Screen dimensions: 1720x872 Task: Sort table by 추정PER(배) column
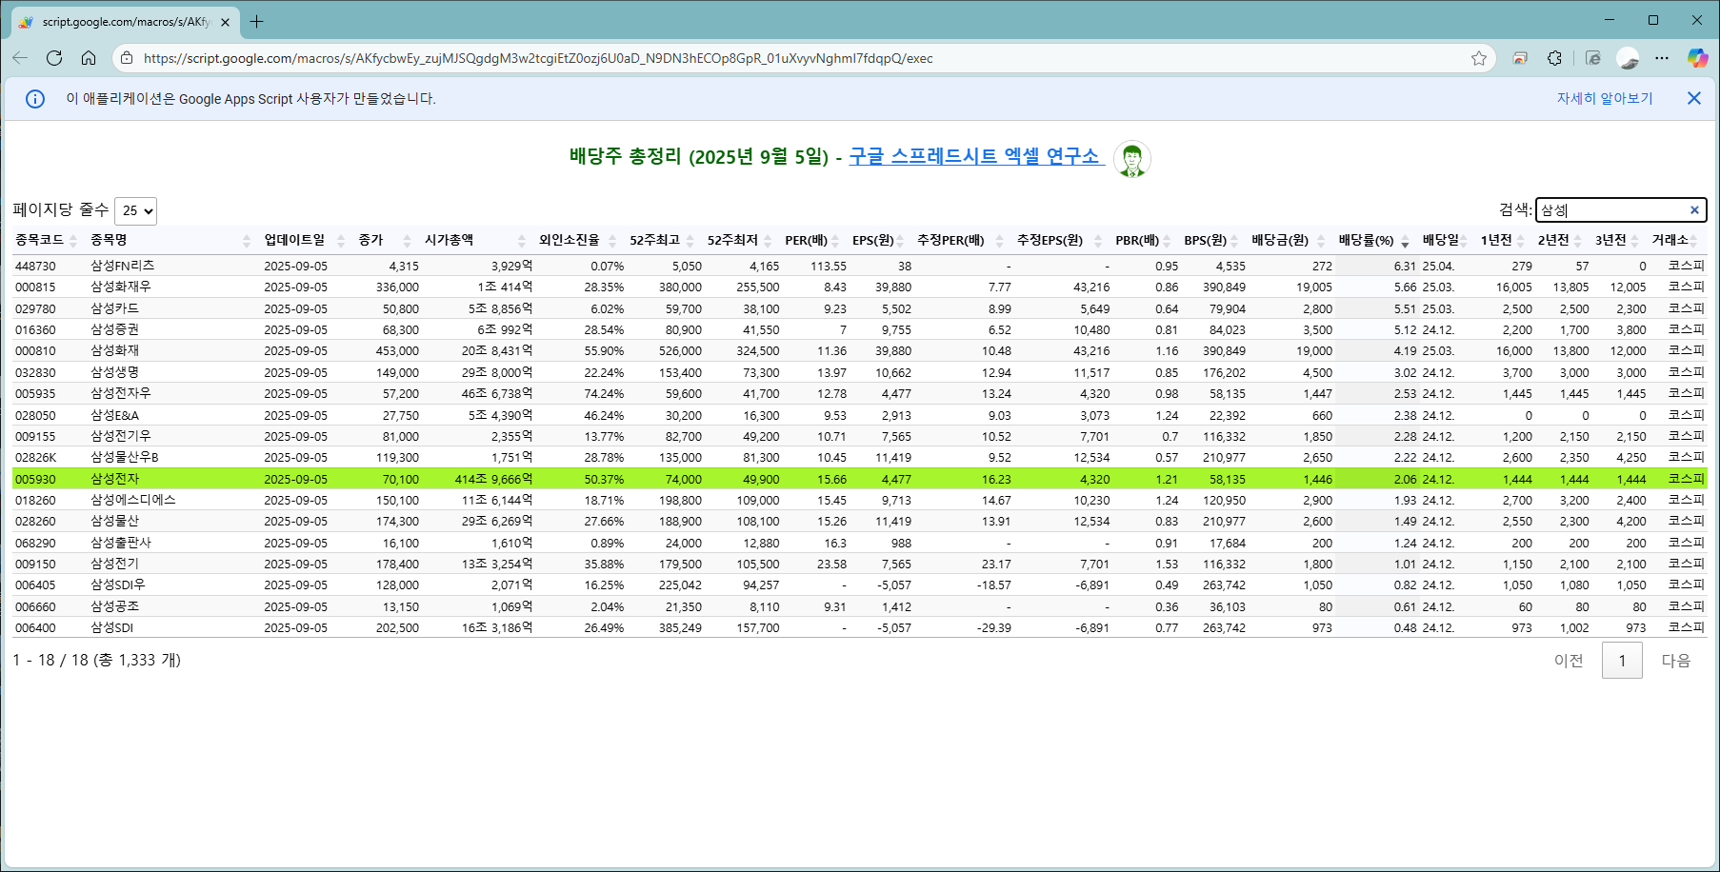pyautogui.click(x=960, y=240)
